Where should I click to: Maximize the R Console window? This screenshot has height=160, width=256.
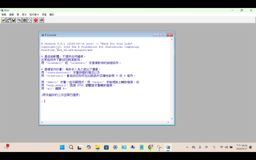tap(163, 35)
